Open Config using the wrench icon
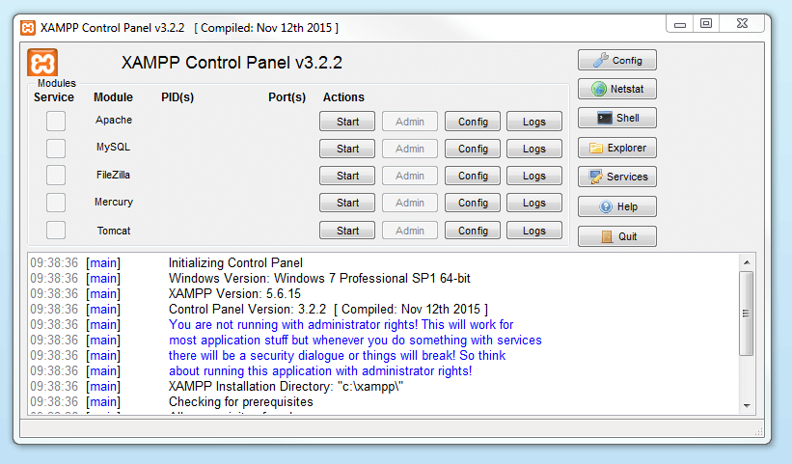 click(x=599, y=60)
